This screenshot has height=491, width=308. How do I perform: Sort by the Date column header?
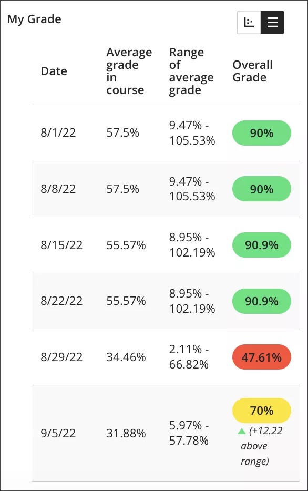click(54, 71)
